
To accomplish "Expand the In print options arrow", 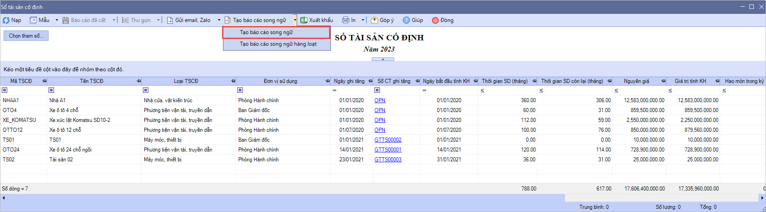I will click(x=363, y=20).
